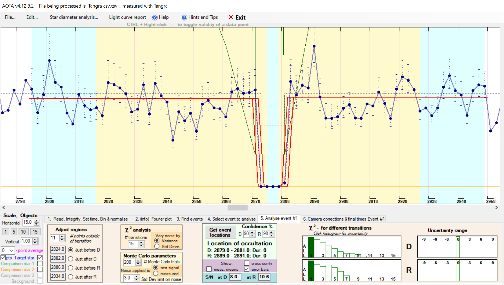Enable Comparison star 2 checkbox

tap(40, 269)
